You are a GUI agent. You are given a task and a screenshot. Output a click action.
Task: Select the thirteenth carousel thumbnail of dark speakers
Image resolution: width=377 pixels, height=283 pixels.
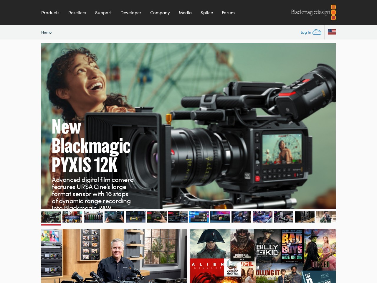tap(305, 217)
